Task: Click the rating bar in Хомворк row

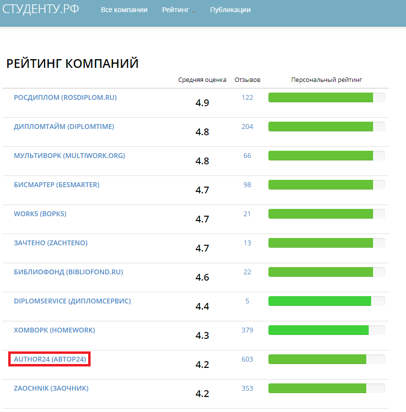Action: point(327,330)
